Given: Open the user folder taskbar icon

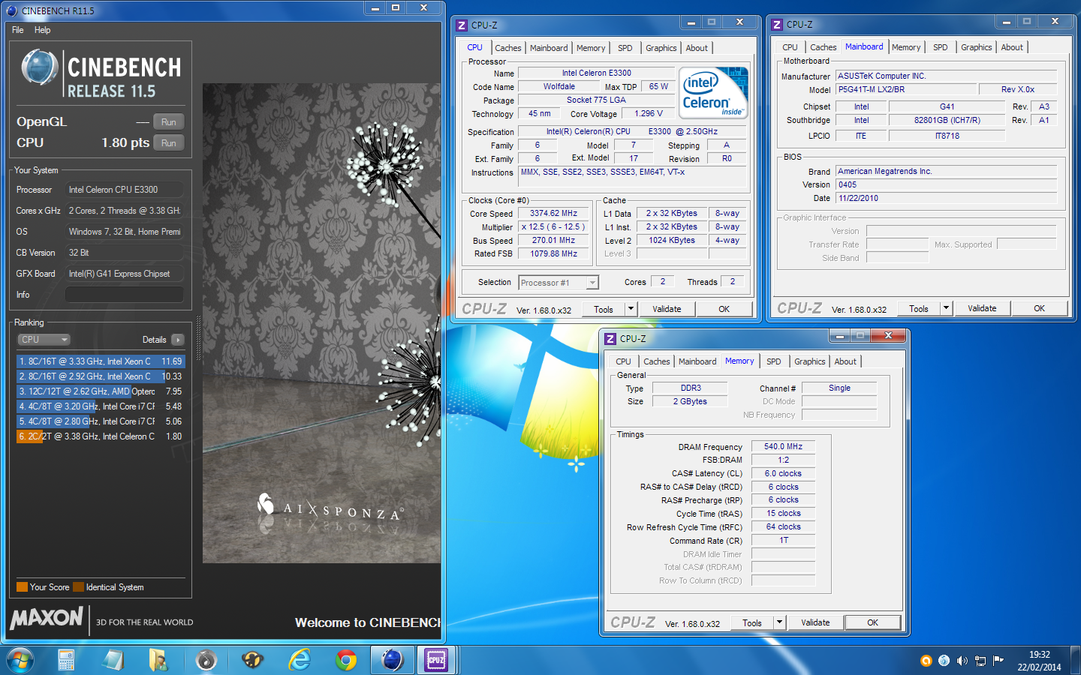Looking at the screenshot, I should tap(158, 660).
